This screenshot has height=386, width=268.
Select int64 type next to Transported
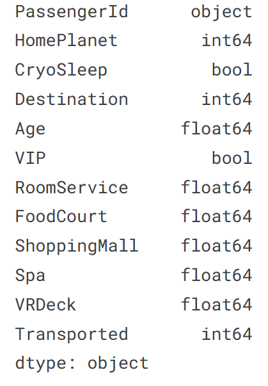227,334
